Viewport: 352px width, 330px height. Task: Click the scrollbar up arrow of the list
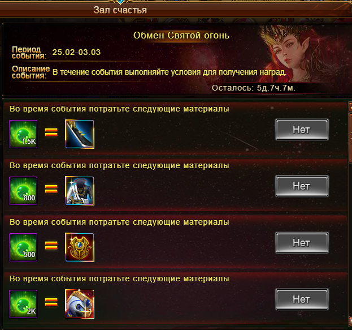coord(350,107)
